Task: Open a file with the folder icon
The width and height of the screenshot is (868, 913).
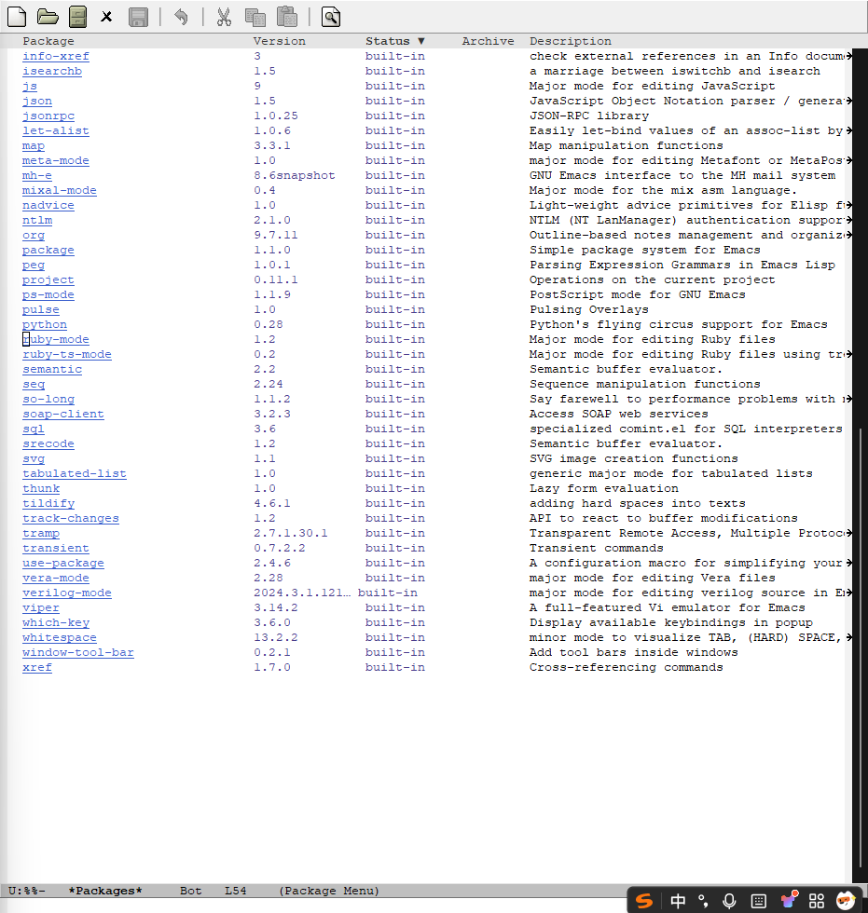Action: click(48, 17)
